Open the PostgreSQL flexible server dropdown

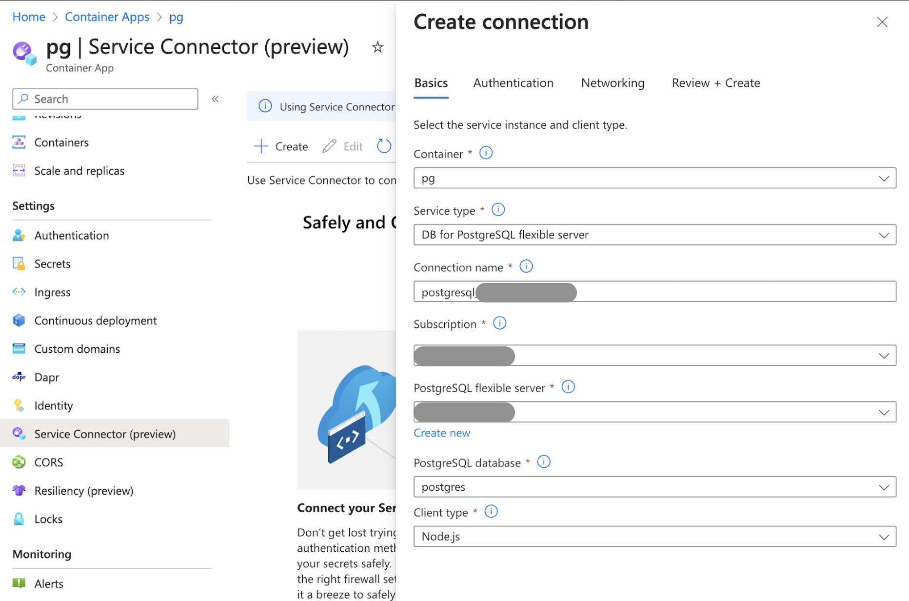tap(654, 412)
